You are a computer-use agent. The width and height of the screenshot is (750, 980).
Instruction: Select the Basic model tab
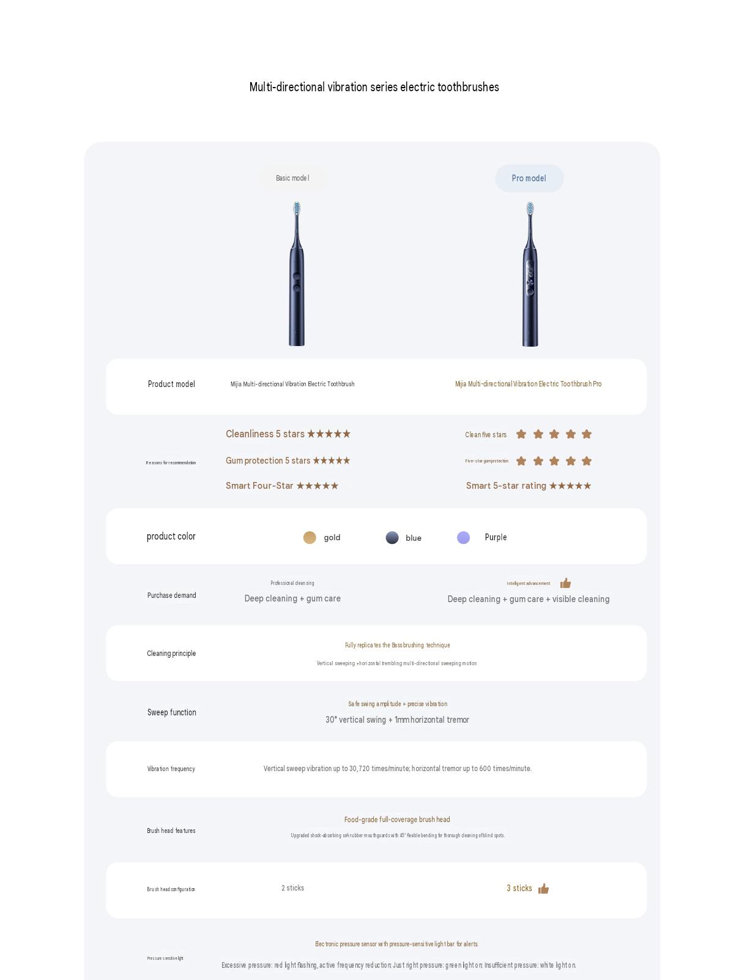tap(292, 178)
